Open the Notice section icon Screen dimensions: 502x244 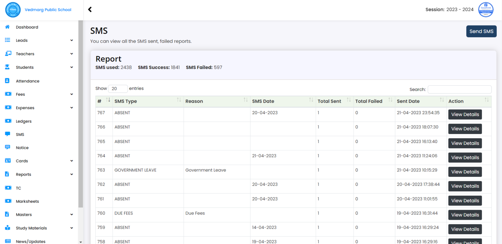(x=8, y=148)
